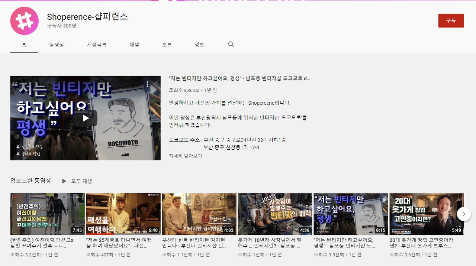476x266 pixels.
Task: Click title "부산대 빈둑 빈티지헌 김지현"
Action: (194, 243)
